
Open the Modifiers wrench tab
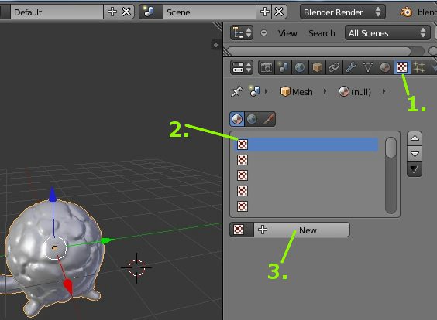351,67
